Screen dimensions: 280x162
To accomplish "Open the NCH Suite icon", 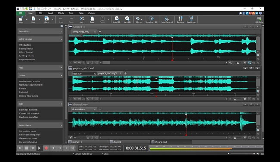I will click(259, 20).
